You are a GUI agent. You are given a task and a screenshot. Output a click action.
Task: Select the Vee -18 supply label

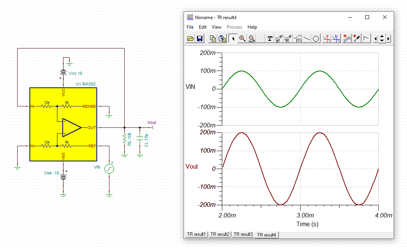(x=51, y=173)
